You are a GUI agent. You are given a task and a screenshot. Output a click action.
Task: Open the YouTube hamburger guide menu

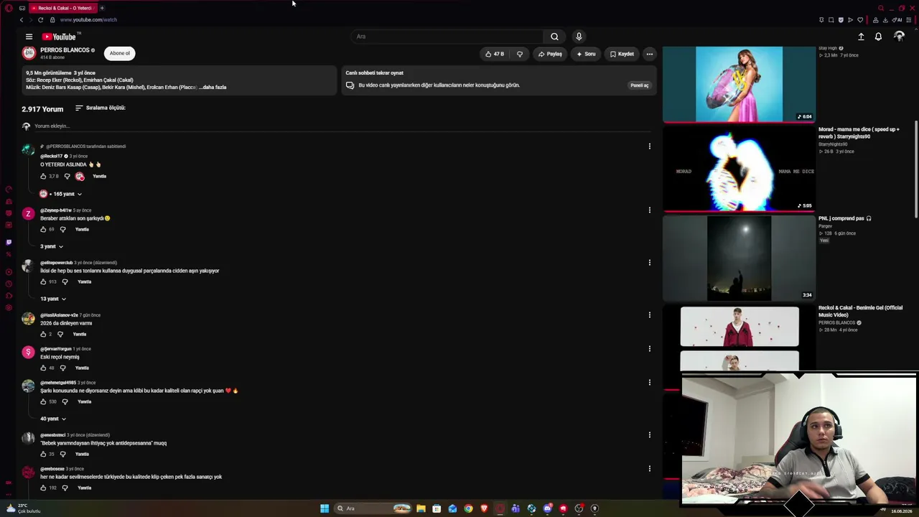(29, 37)
